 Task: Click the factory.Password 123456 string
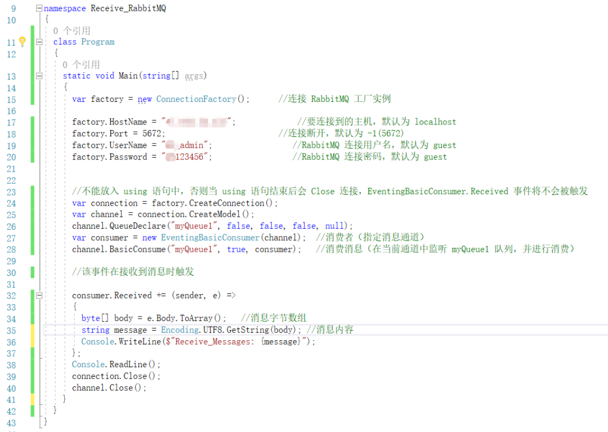point(186,157)
